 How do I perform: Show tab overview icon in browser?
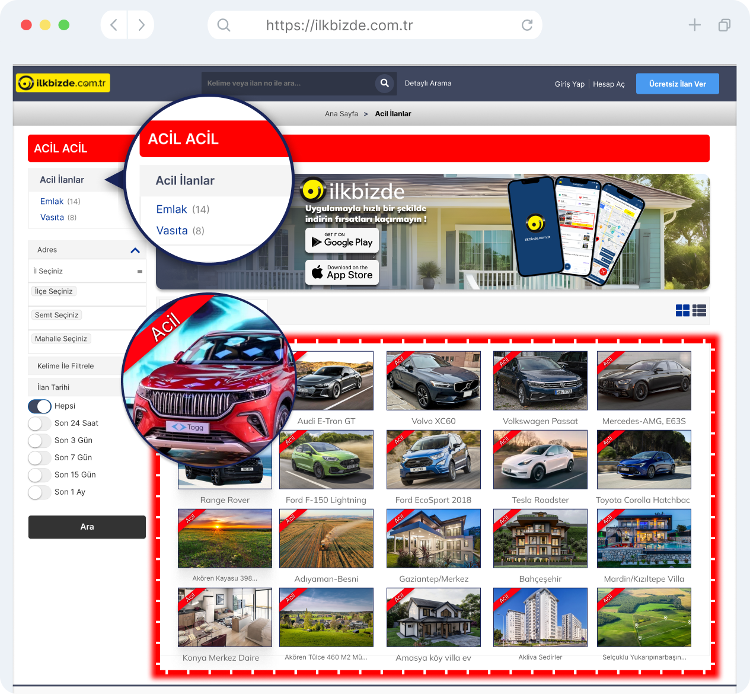[724, 25]
